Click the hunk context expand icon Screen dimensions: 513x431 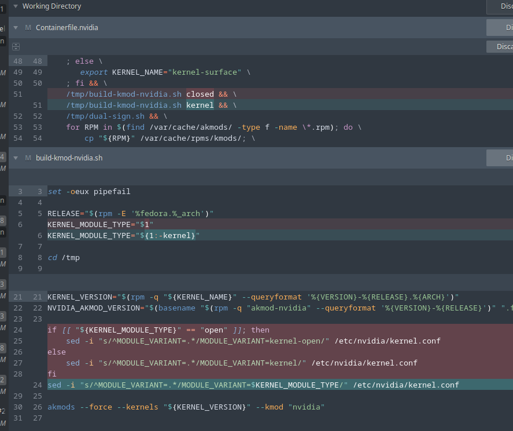tap(16, 47)
